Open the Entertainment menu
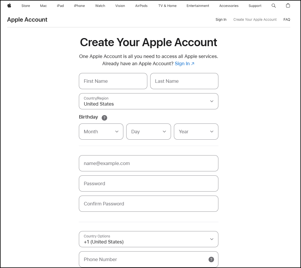 click(x=198, y=6)
